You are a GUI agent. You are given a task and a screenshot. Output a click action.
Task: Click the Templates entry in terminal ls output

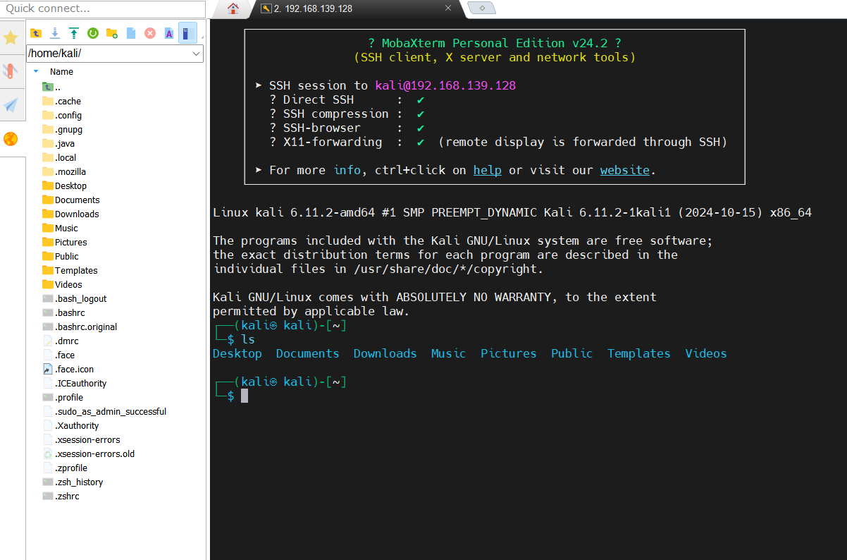click(639, 353)
